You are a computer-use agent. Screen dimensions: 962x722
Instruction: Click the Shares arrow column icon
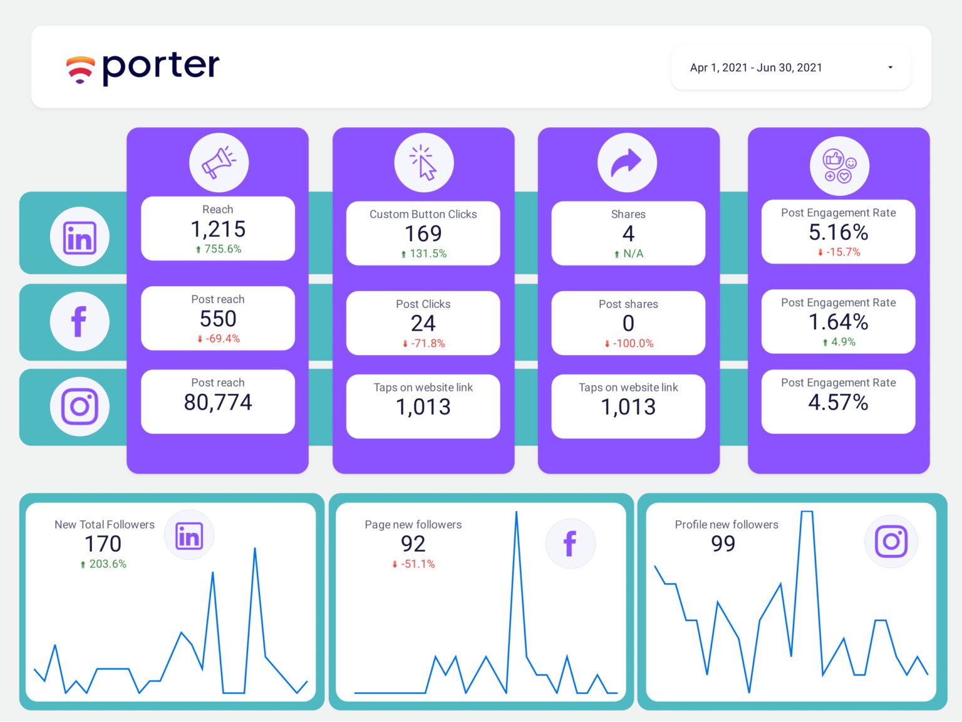(x=628, y=162)
